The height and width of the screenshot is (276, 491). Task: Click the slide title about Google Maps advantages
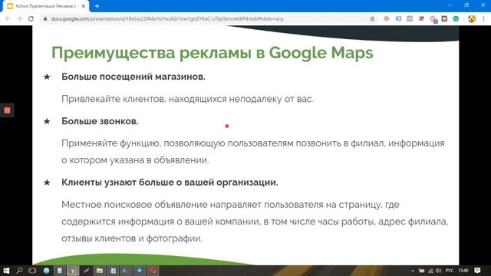(x=212, y=52)
